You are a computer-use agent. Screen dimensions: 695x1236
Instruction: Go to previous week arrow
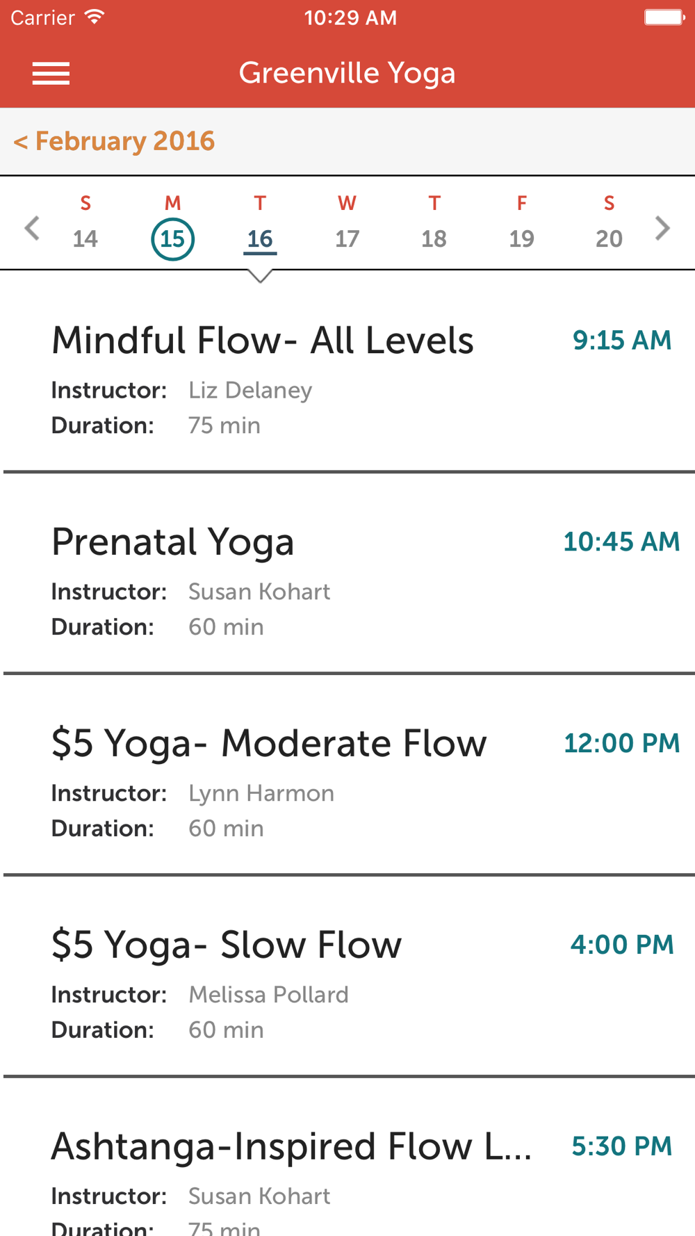point(32,228)
